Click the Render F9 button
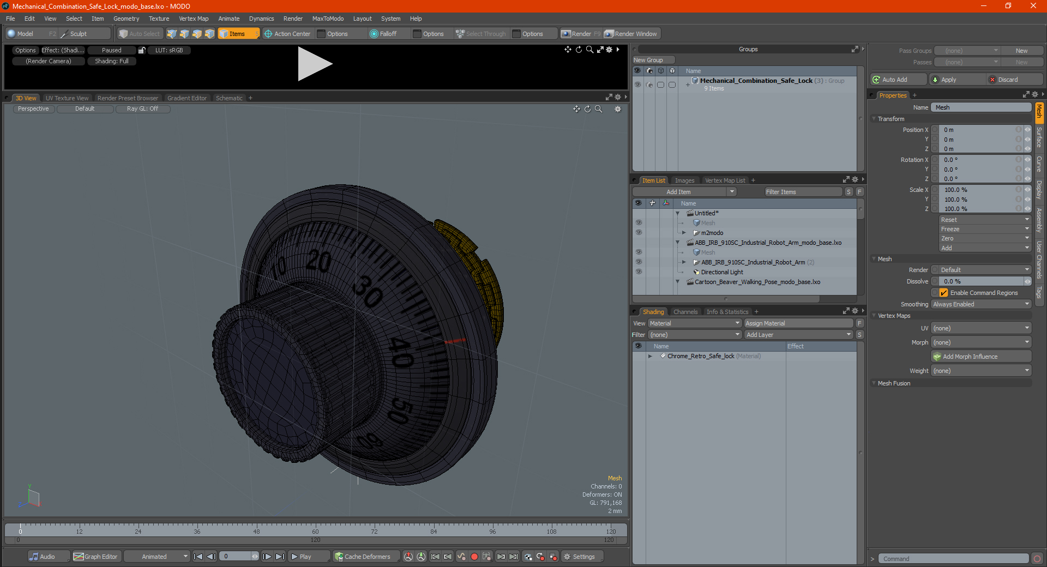Image resolution: width=1047 pixels, height=567 pixels. (x=581, y=34)
